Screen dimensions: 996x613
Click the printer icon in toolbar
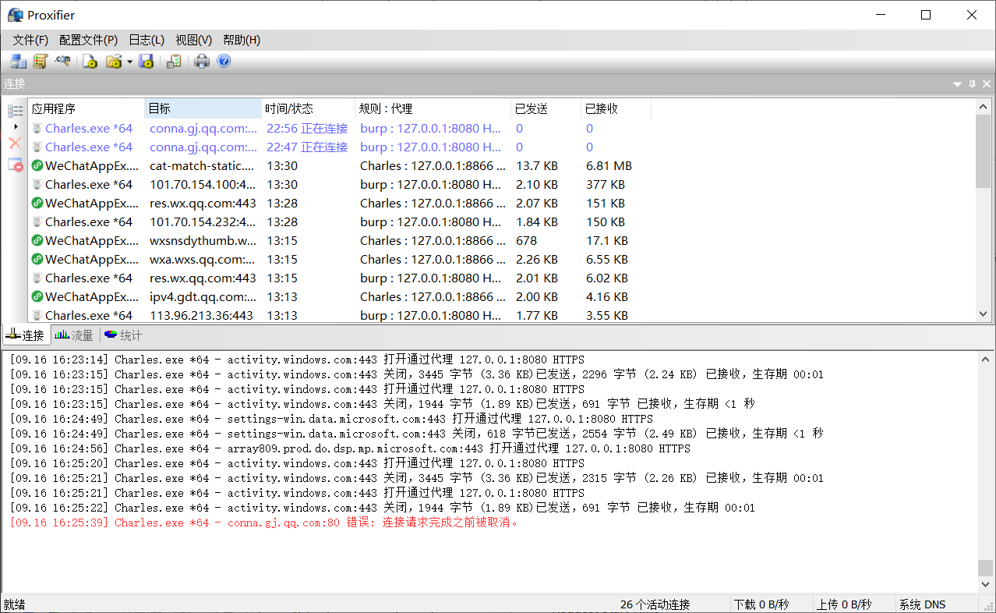click(202, 62)
